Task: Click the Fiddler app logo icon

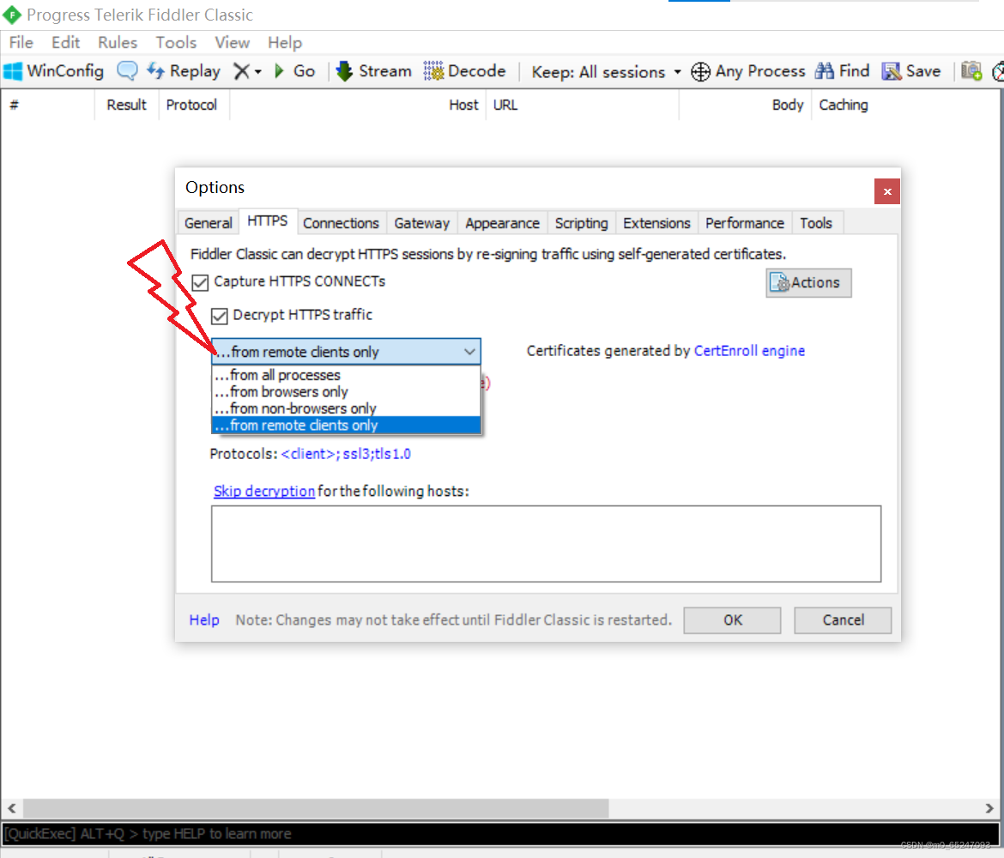Action: [11, 15]
